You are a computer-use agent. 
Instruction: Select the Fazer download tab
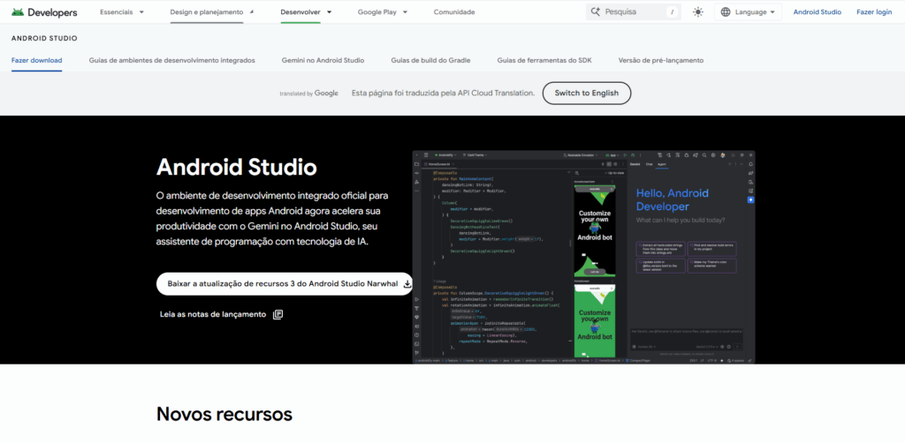tap(37, 60)
